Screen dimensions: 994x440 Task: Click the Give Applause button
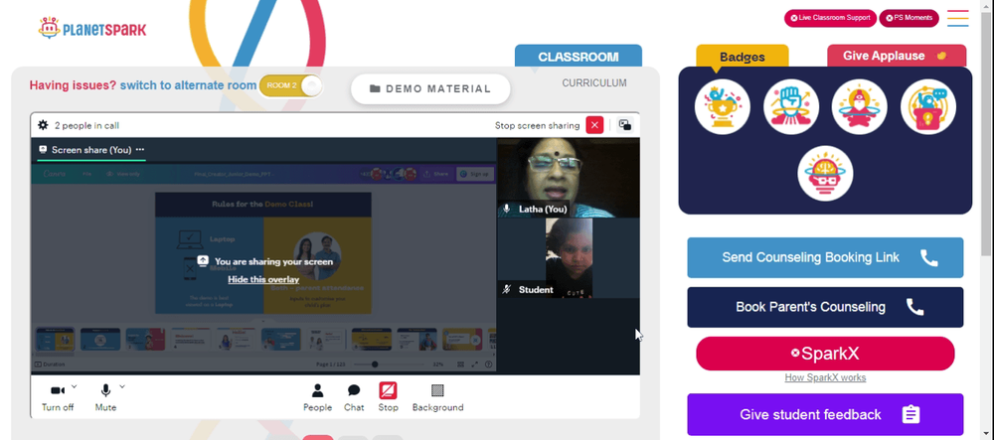(x=897, y=56)
